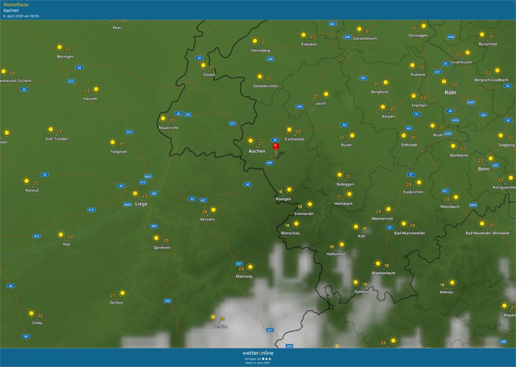Viewport: 516px width, 367px height.
Task: Click the sun icon at Eschweiler
Action: click(289, 130)
